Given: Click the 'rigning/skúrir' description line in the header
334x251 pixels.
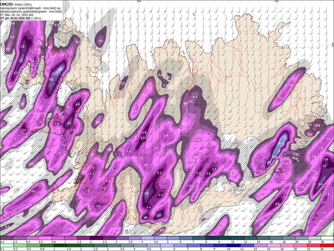Looking at the screenshot, I should pyautogui.click(x=31, y=8).
